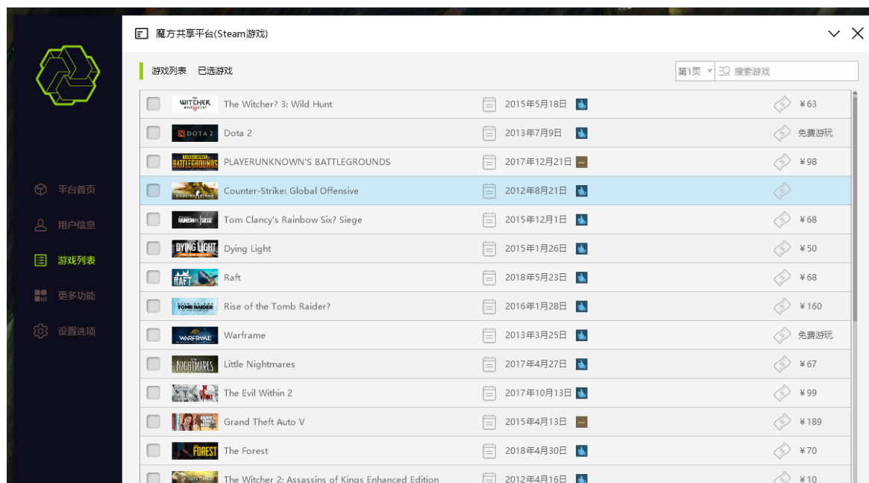Open the more functions grid icon

click(40, 296)
